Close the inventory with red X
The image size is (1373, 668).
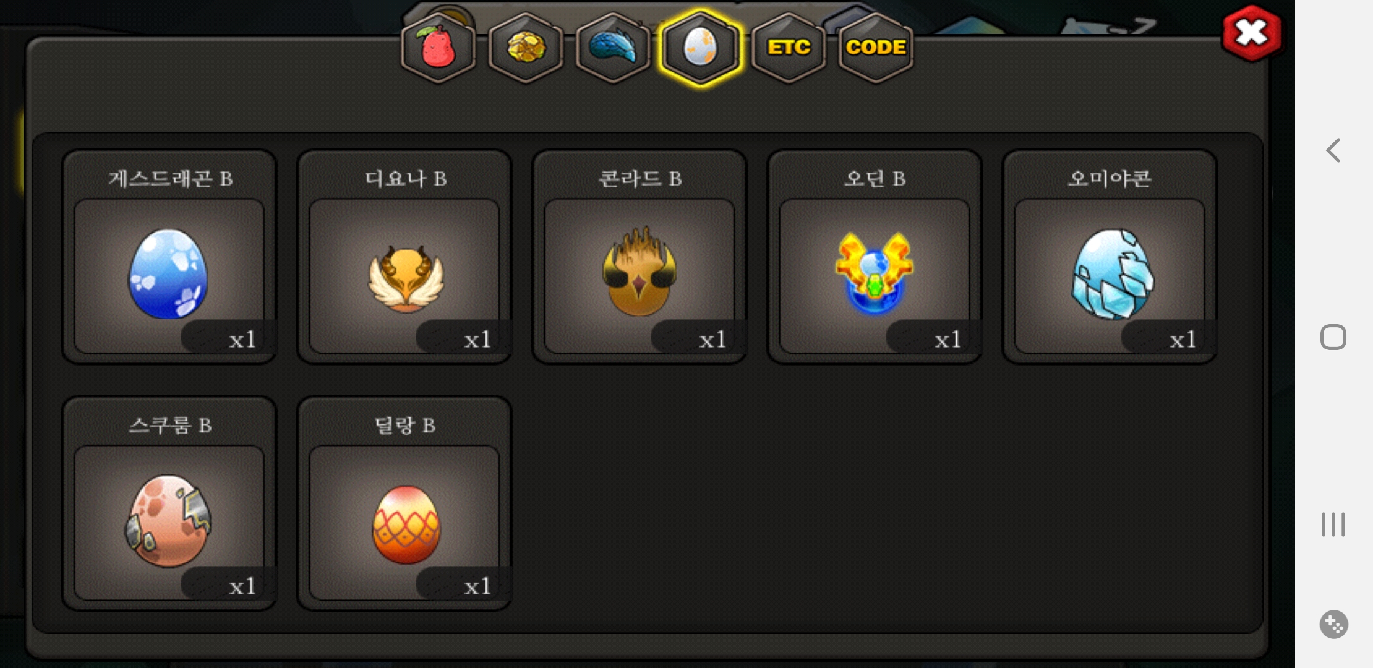click(1252, 33)
